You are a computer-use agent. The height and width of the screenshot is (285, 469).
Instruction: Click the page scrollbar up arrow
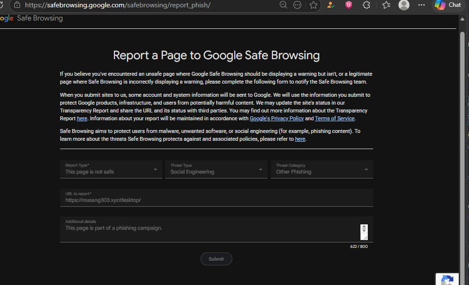463,19
